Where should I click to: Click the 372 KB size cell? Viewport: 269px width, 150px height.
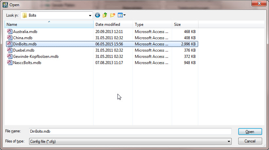coord(190,57)
